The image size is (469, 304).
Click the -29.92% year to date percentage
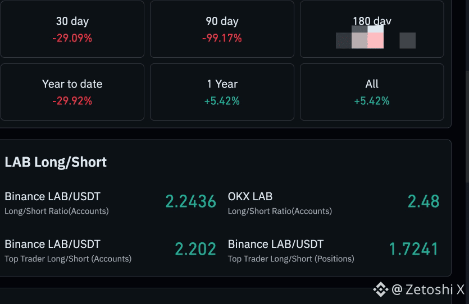[72, 101]
